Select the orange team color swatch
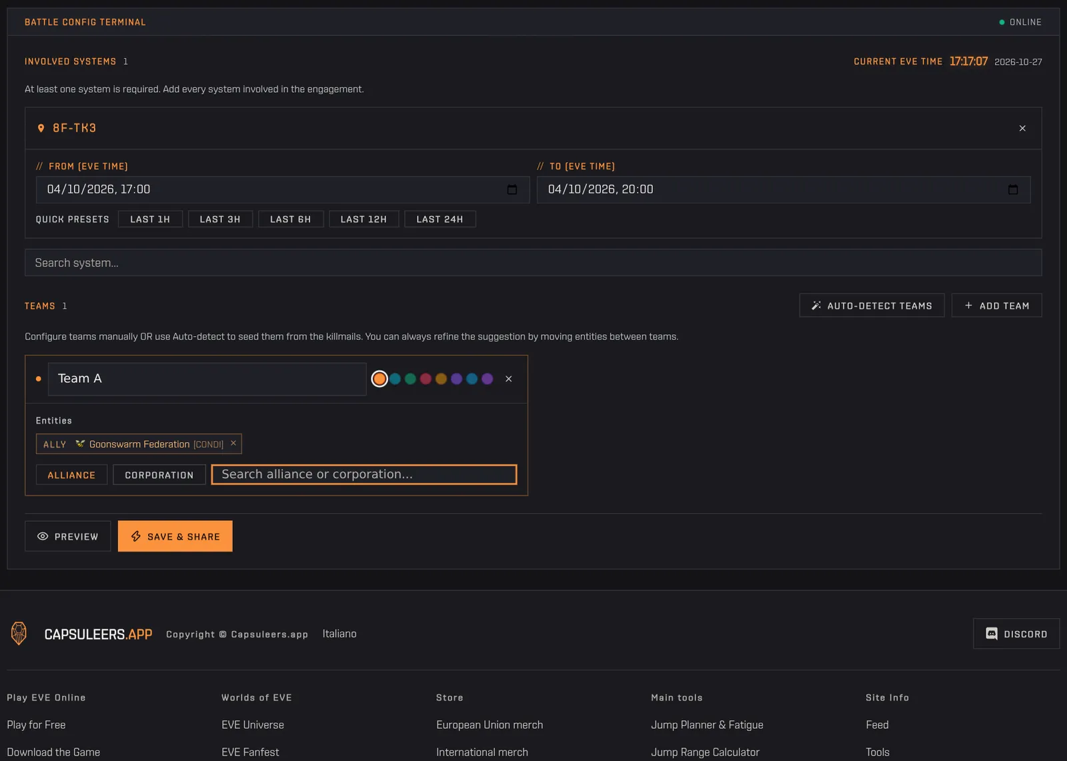 tap(379, 379)
